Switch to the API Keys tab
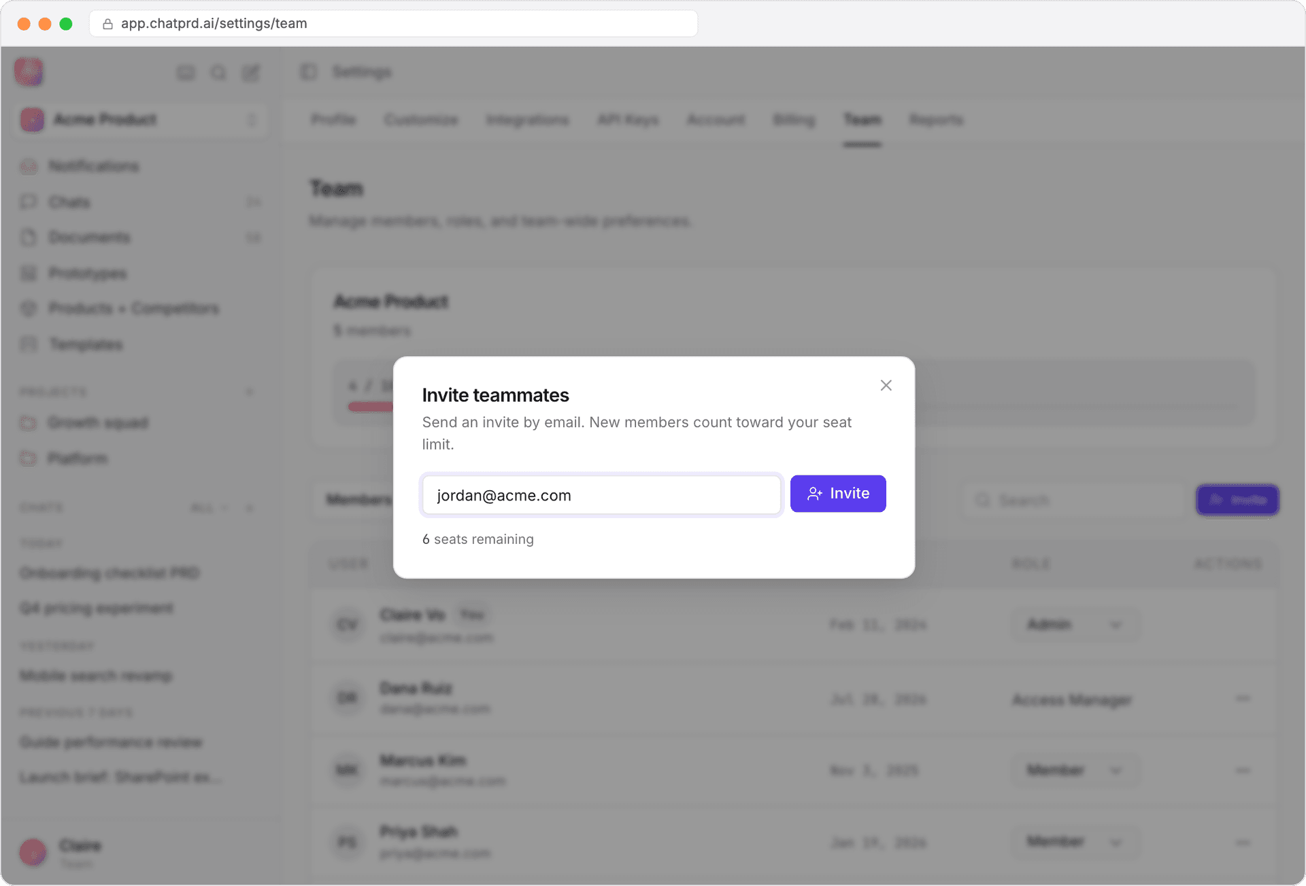Image resolution: width=1306 pixels, height=886 pixels. coord(628,120)
